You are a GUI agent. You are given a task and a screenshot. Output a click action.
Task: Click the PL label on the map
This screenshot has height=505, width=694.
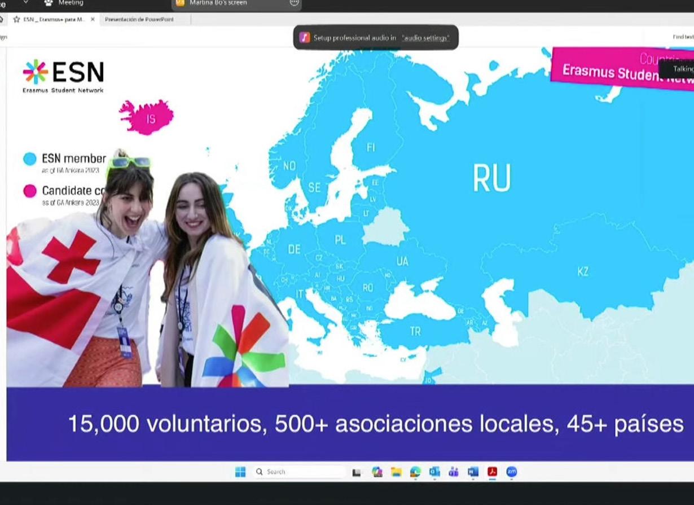coord(340,240)
